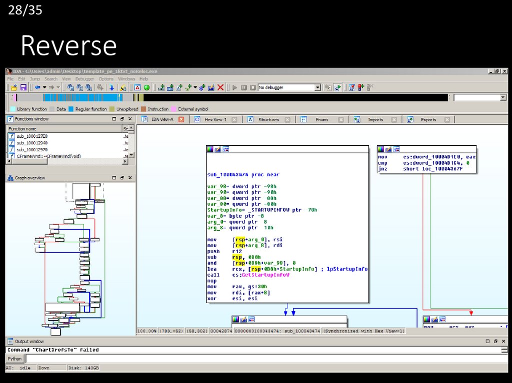Switch to the Imports tab
This screenshot has width=512, height=383.
pos(375,120)
